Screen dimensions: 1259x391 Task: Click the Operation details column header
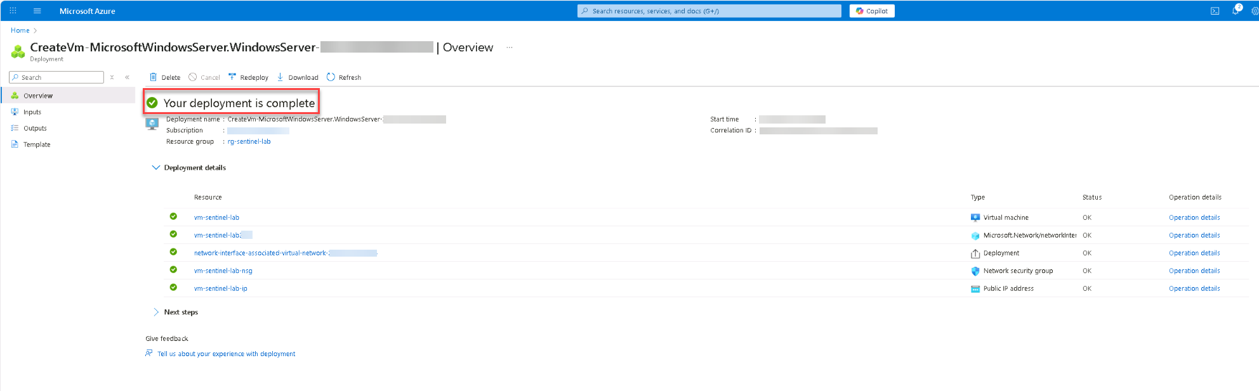tap(1195, 198)
